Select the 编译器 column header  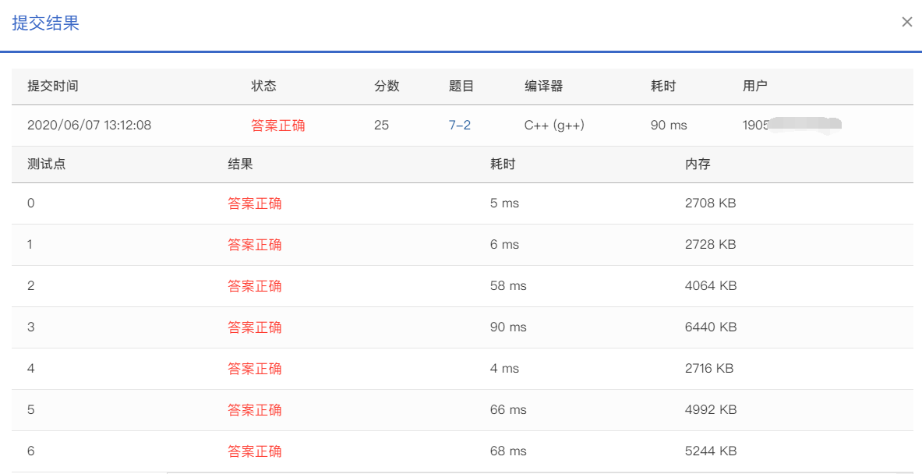click(543, 86)
